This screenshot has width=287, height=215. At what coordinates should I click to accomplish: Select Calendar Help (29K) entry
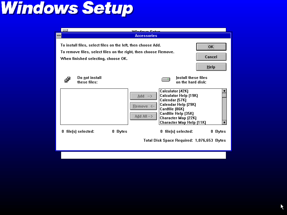tap(190, 104)
